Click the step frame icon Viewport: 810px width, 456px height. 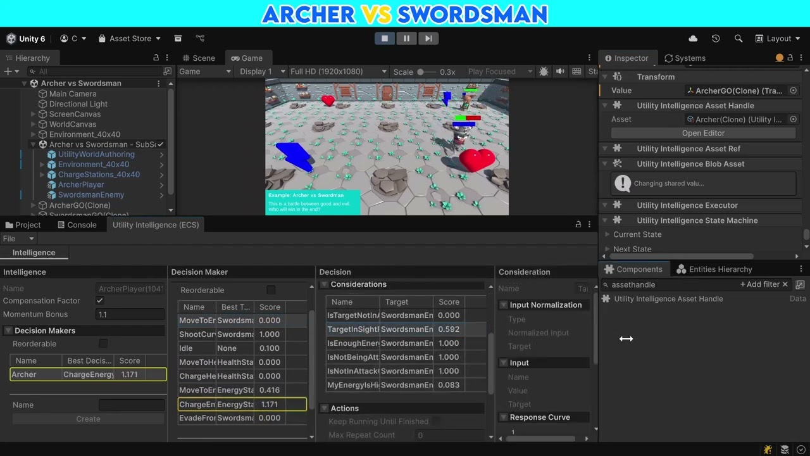pyautogui.click(x=428, y=38)
